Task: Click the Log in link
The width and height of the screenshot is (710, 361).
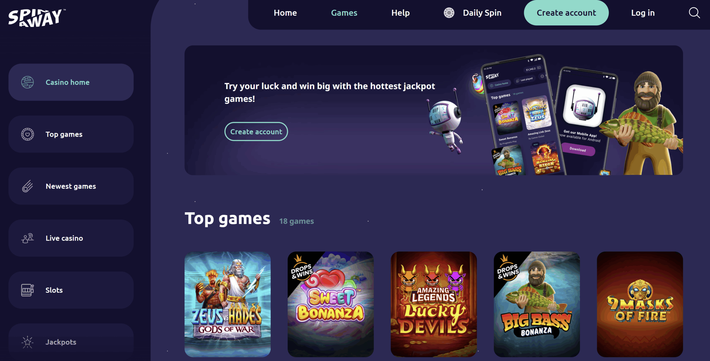Action: click(643, 13)
